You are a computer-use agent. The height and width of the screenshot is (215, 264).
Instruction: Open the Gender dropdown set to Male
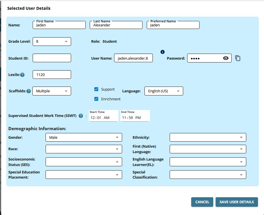point(84,137)
